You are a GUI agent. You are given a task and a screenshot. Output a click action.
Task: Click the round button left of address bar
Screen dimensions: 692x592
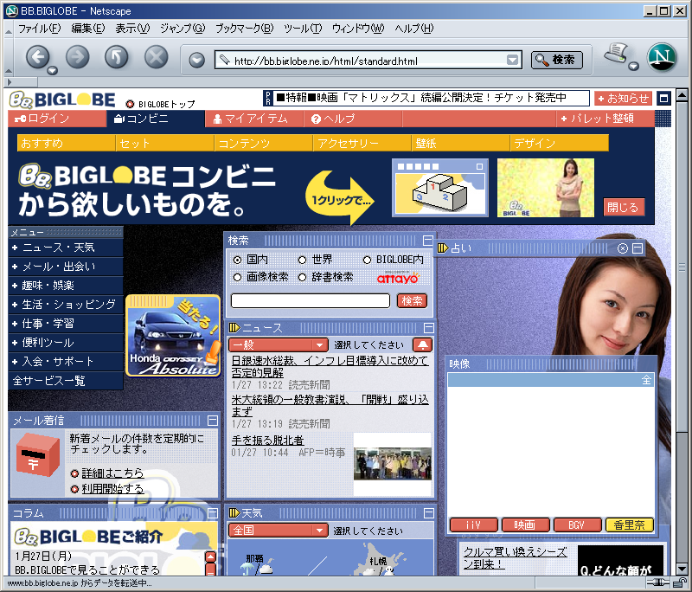197,60
